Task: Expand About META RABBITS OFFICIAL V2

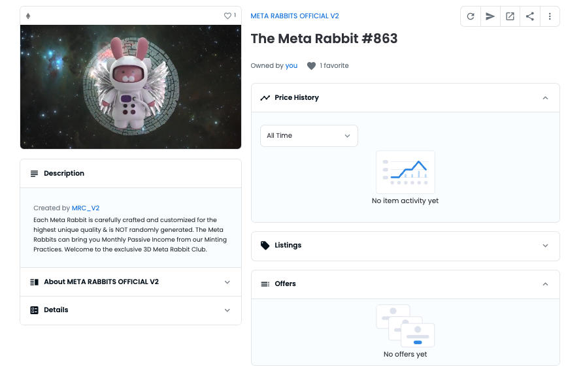Action: [227, 282]
